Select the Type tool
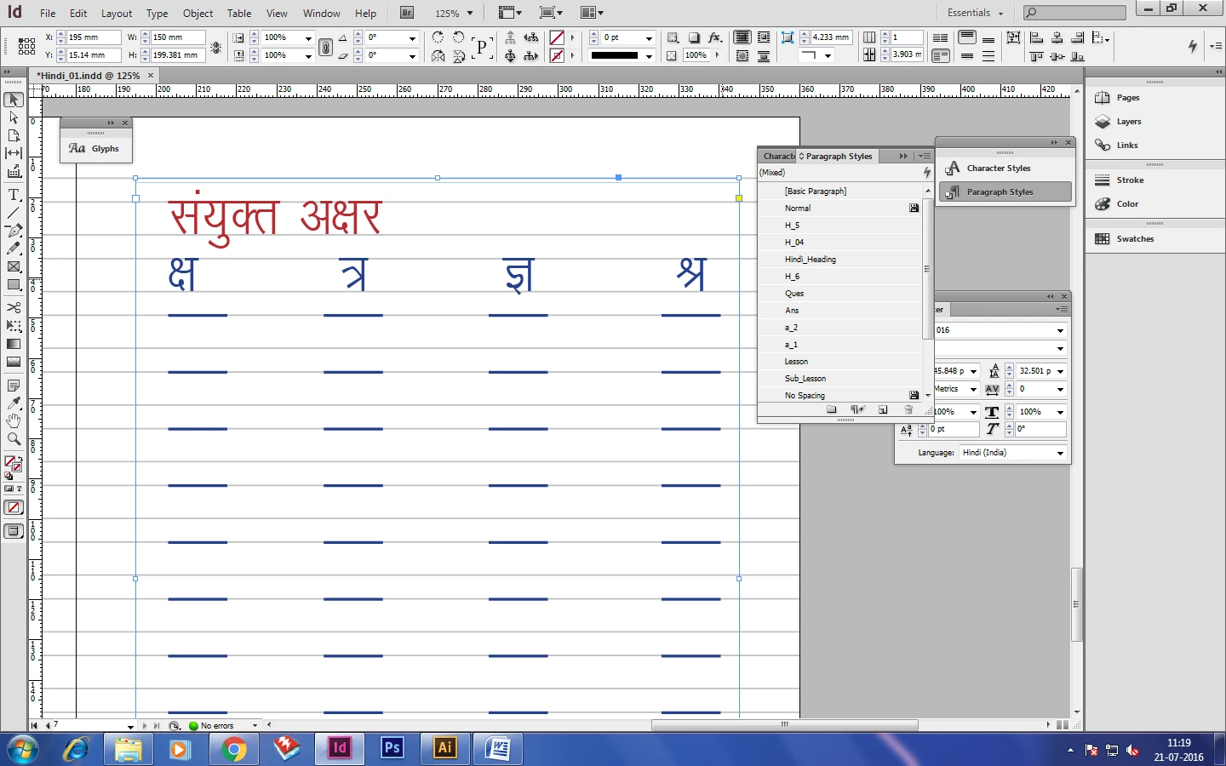This screenshot has height=766, width=1226. (x=14, y=195)
